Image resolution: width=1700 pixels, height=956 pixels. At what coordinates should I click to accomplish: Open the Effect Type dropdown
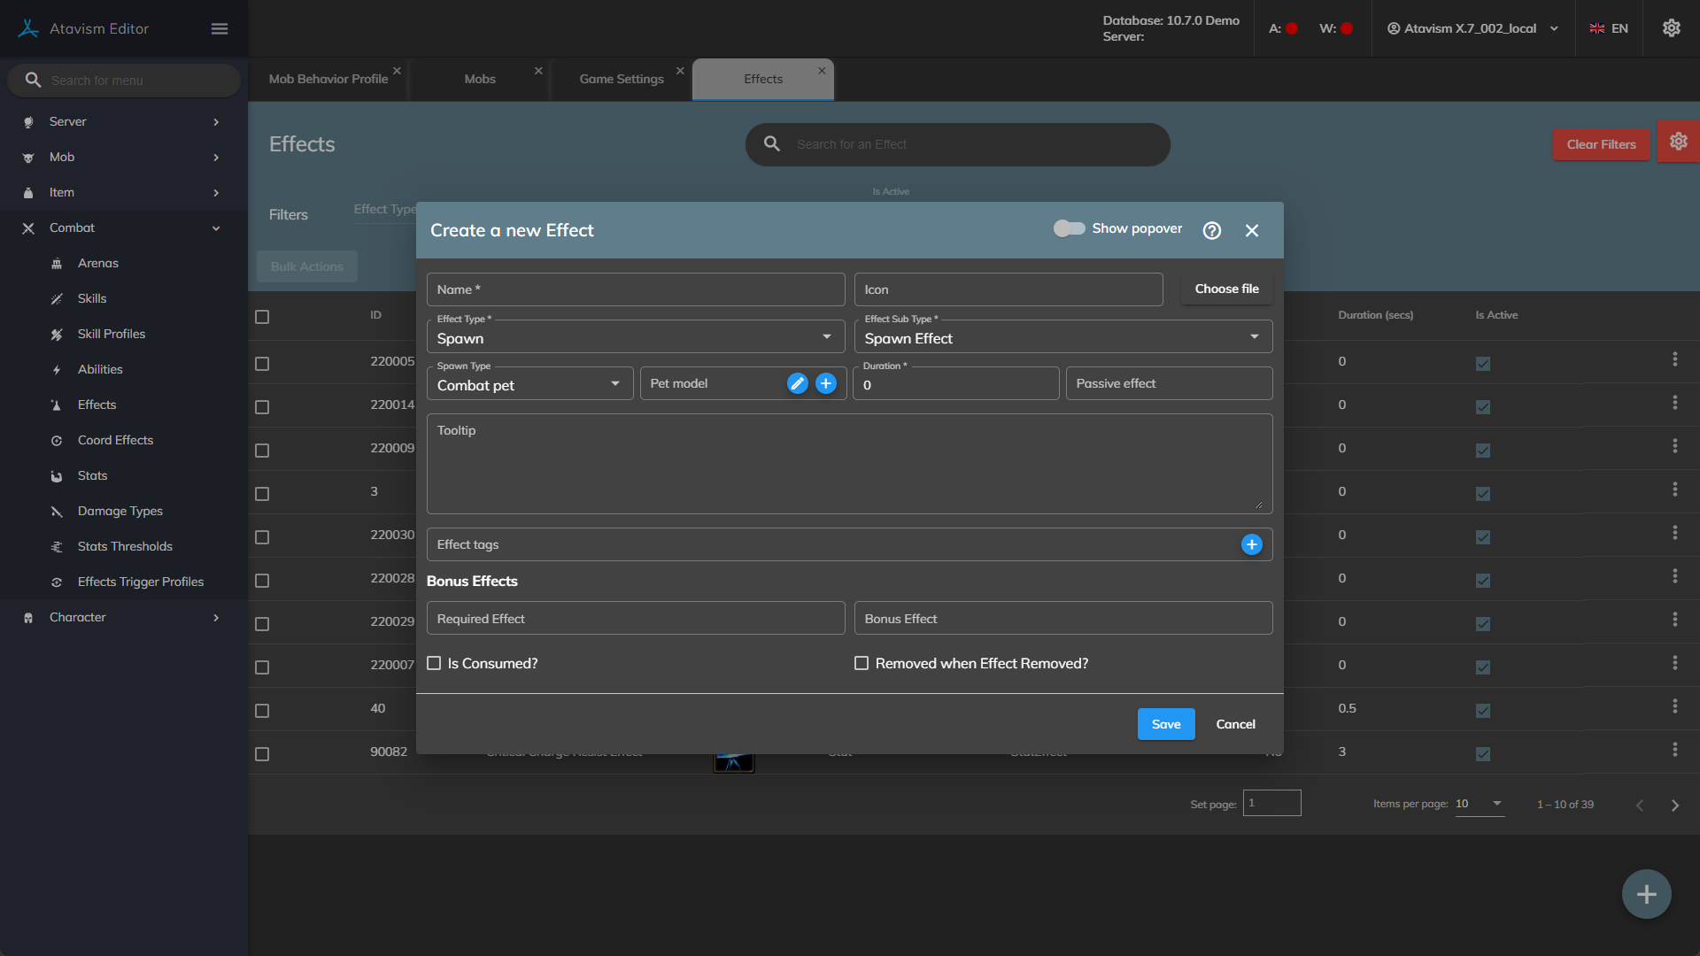tap(635, 337)
